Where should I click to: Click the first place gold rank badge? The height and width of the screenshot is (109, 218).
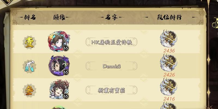[29, 42]
